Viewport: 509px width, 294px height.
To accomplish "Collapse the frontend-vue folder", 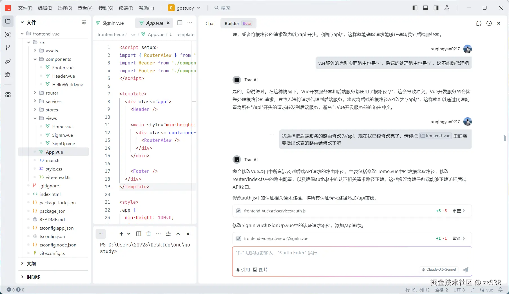I will (22, 34).
